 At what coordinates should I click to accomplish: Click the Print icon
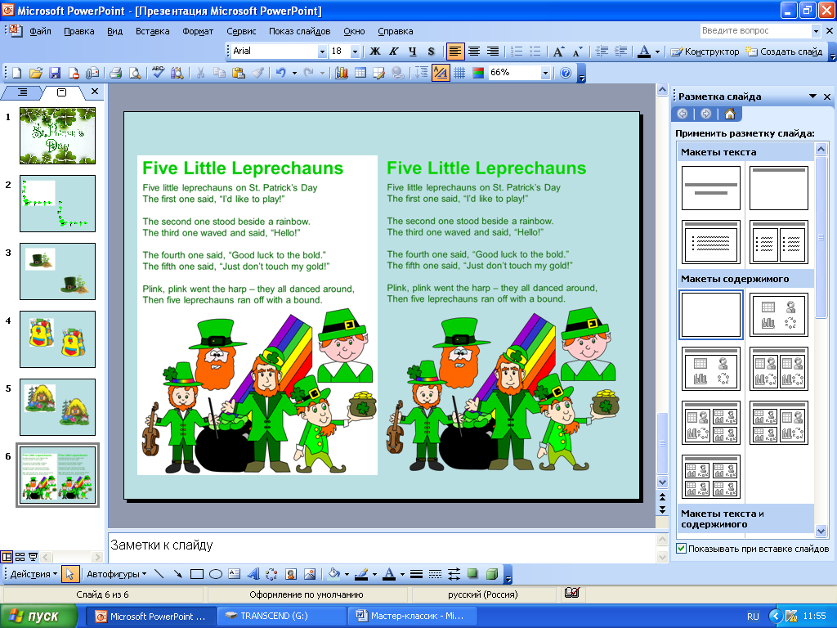[116, 73]
